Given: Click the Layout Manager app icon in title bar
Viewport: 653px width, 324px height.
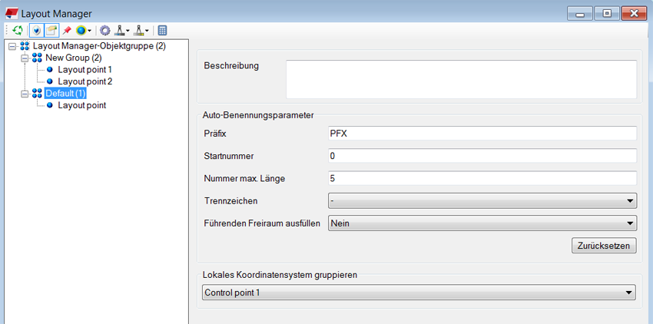Looking at the screenshot, I should coord(10,13).
